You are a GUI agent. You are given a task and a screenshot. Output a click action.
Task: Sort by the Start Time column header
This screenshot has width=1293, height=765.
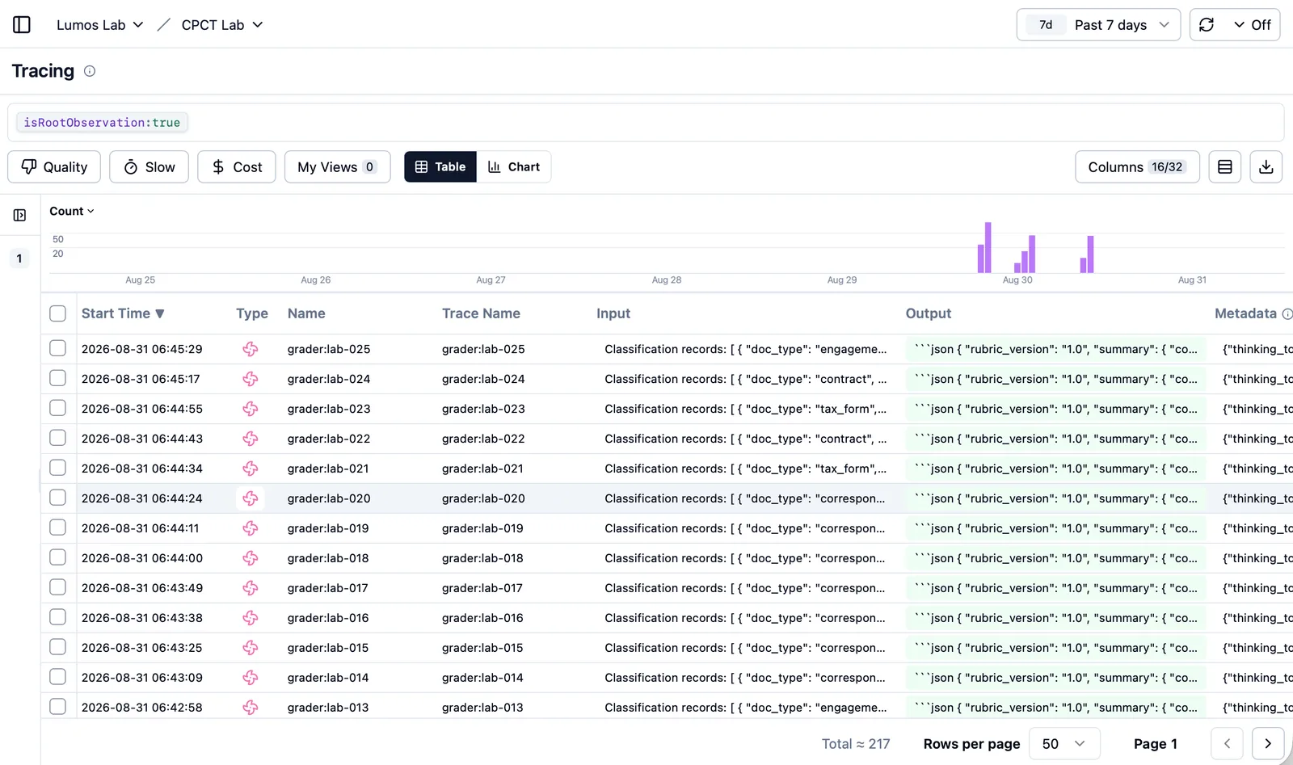click(123, 313)
